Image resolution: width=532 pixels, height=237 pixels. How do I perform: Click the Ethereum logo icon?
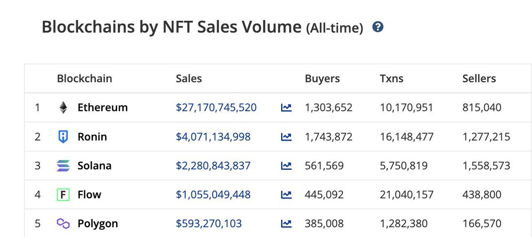click(x=63, y=107)
